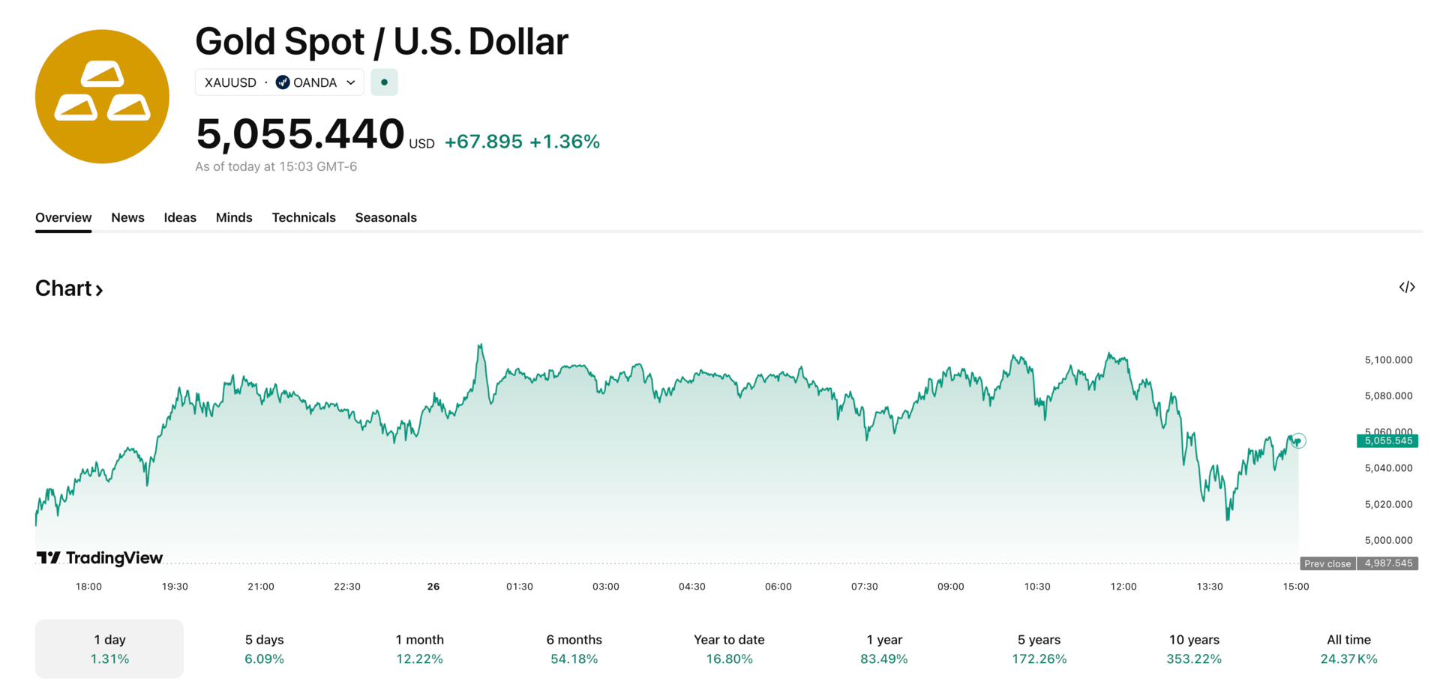
Task: Select the 1 day range
Action: (109, 649)
